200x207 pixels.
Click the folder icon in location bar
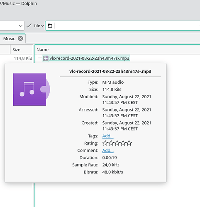click(50, 26)
